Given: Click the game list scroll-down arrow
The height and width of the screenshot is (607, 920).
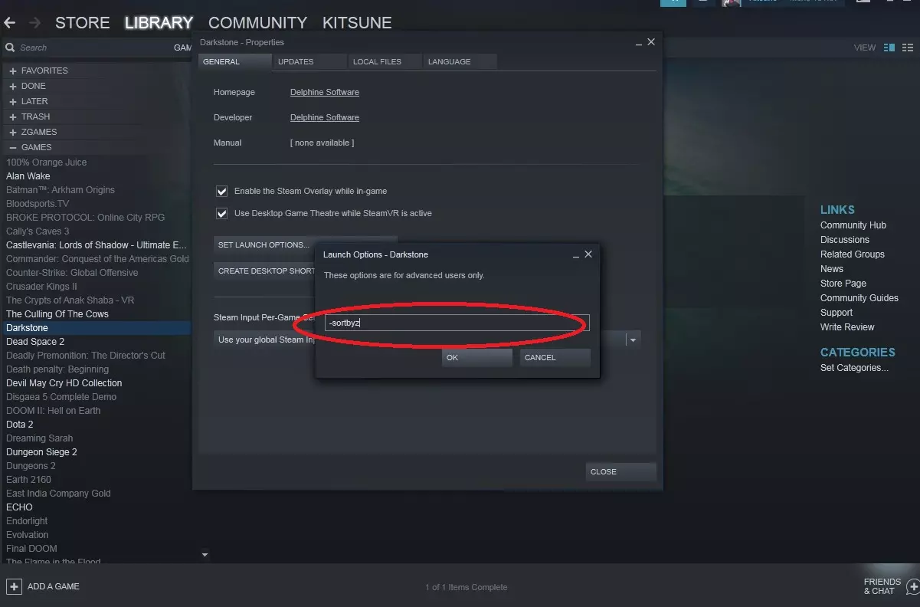Looking at the screenshot, I should pyautogui.click(x=205, y=553).
